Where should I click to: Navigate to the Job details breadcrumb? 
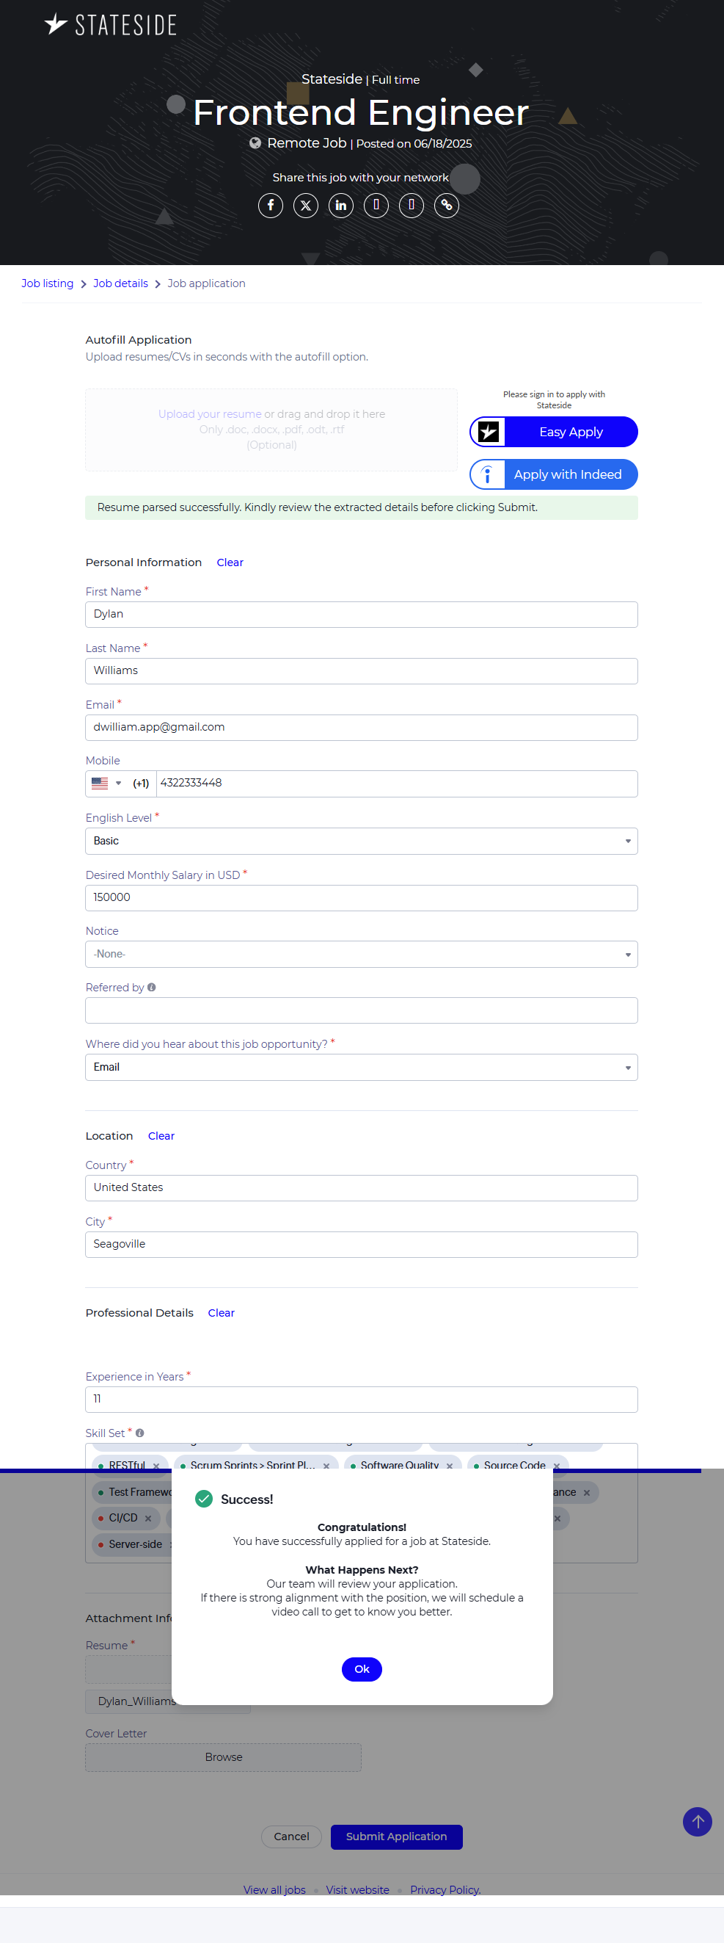click(120, 283)
